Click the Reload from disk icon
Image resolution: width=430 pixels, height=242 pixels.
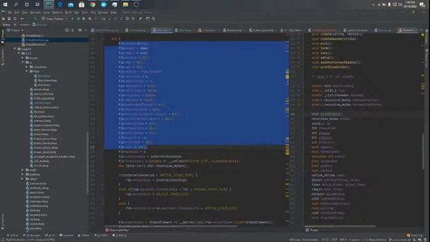[15, 19]
